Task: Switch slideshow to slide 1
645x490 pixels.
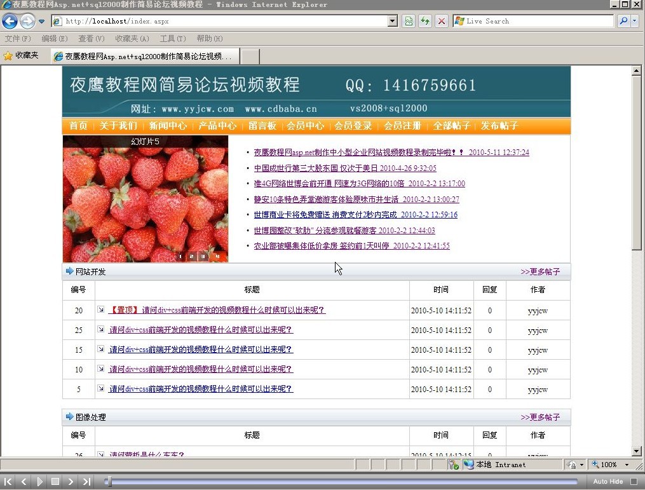Action: coord(180,256)
